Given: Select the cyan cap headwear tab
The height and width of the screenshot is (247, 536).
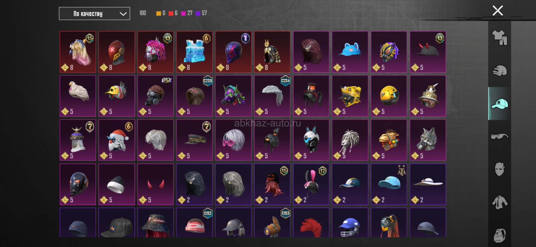Looking at the screenshot, I should (x=499, y=104).
